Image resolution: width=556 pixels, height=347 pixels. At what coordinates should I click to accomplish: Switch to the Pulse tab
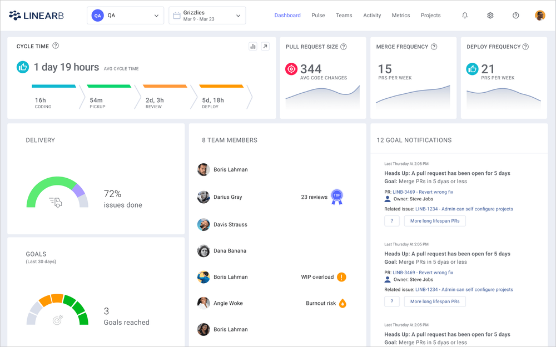[x=318, y=15]
